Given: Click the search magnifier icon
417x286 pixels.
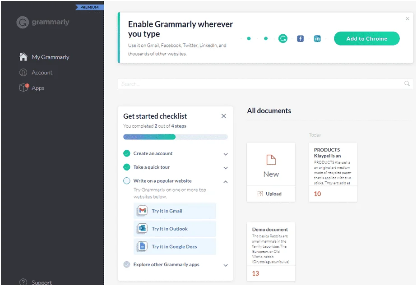Looking at the screenshot, I should click(x=407, y=83).
